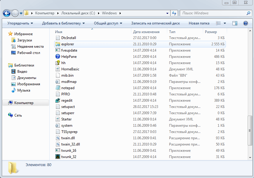The image size is (254, 178).
Task: Open the Музыка library
Action: tap(24, 90)
